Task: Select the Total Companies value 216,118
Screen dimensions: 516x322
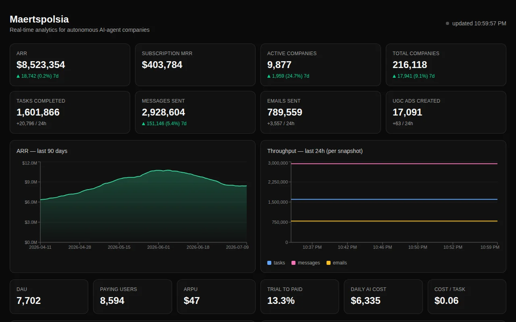Action: pyautogui.click(x=410, y=65)
